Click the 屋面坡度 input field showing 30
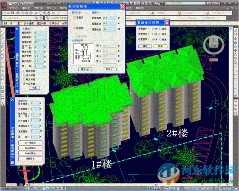The image size is (239, 191). point(110,29)
